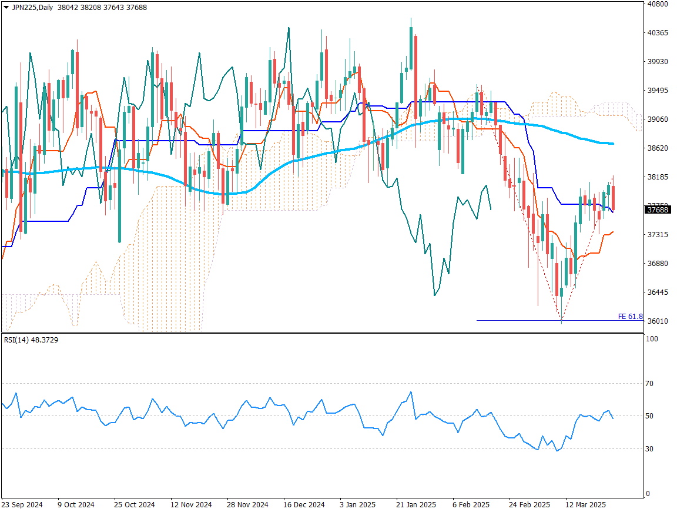Click the triangle arrow beside JPN225,Daily
This screenshot has height=512, width=677.
click(x=6, y=8)
